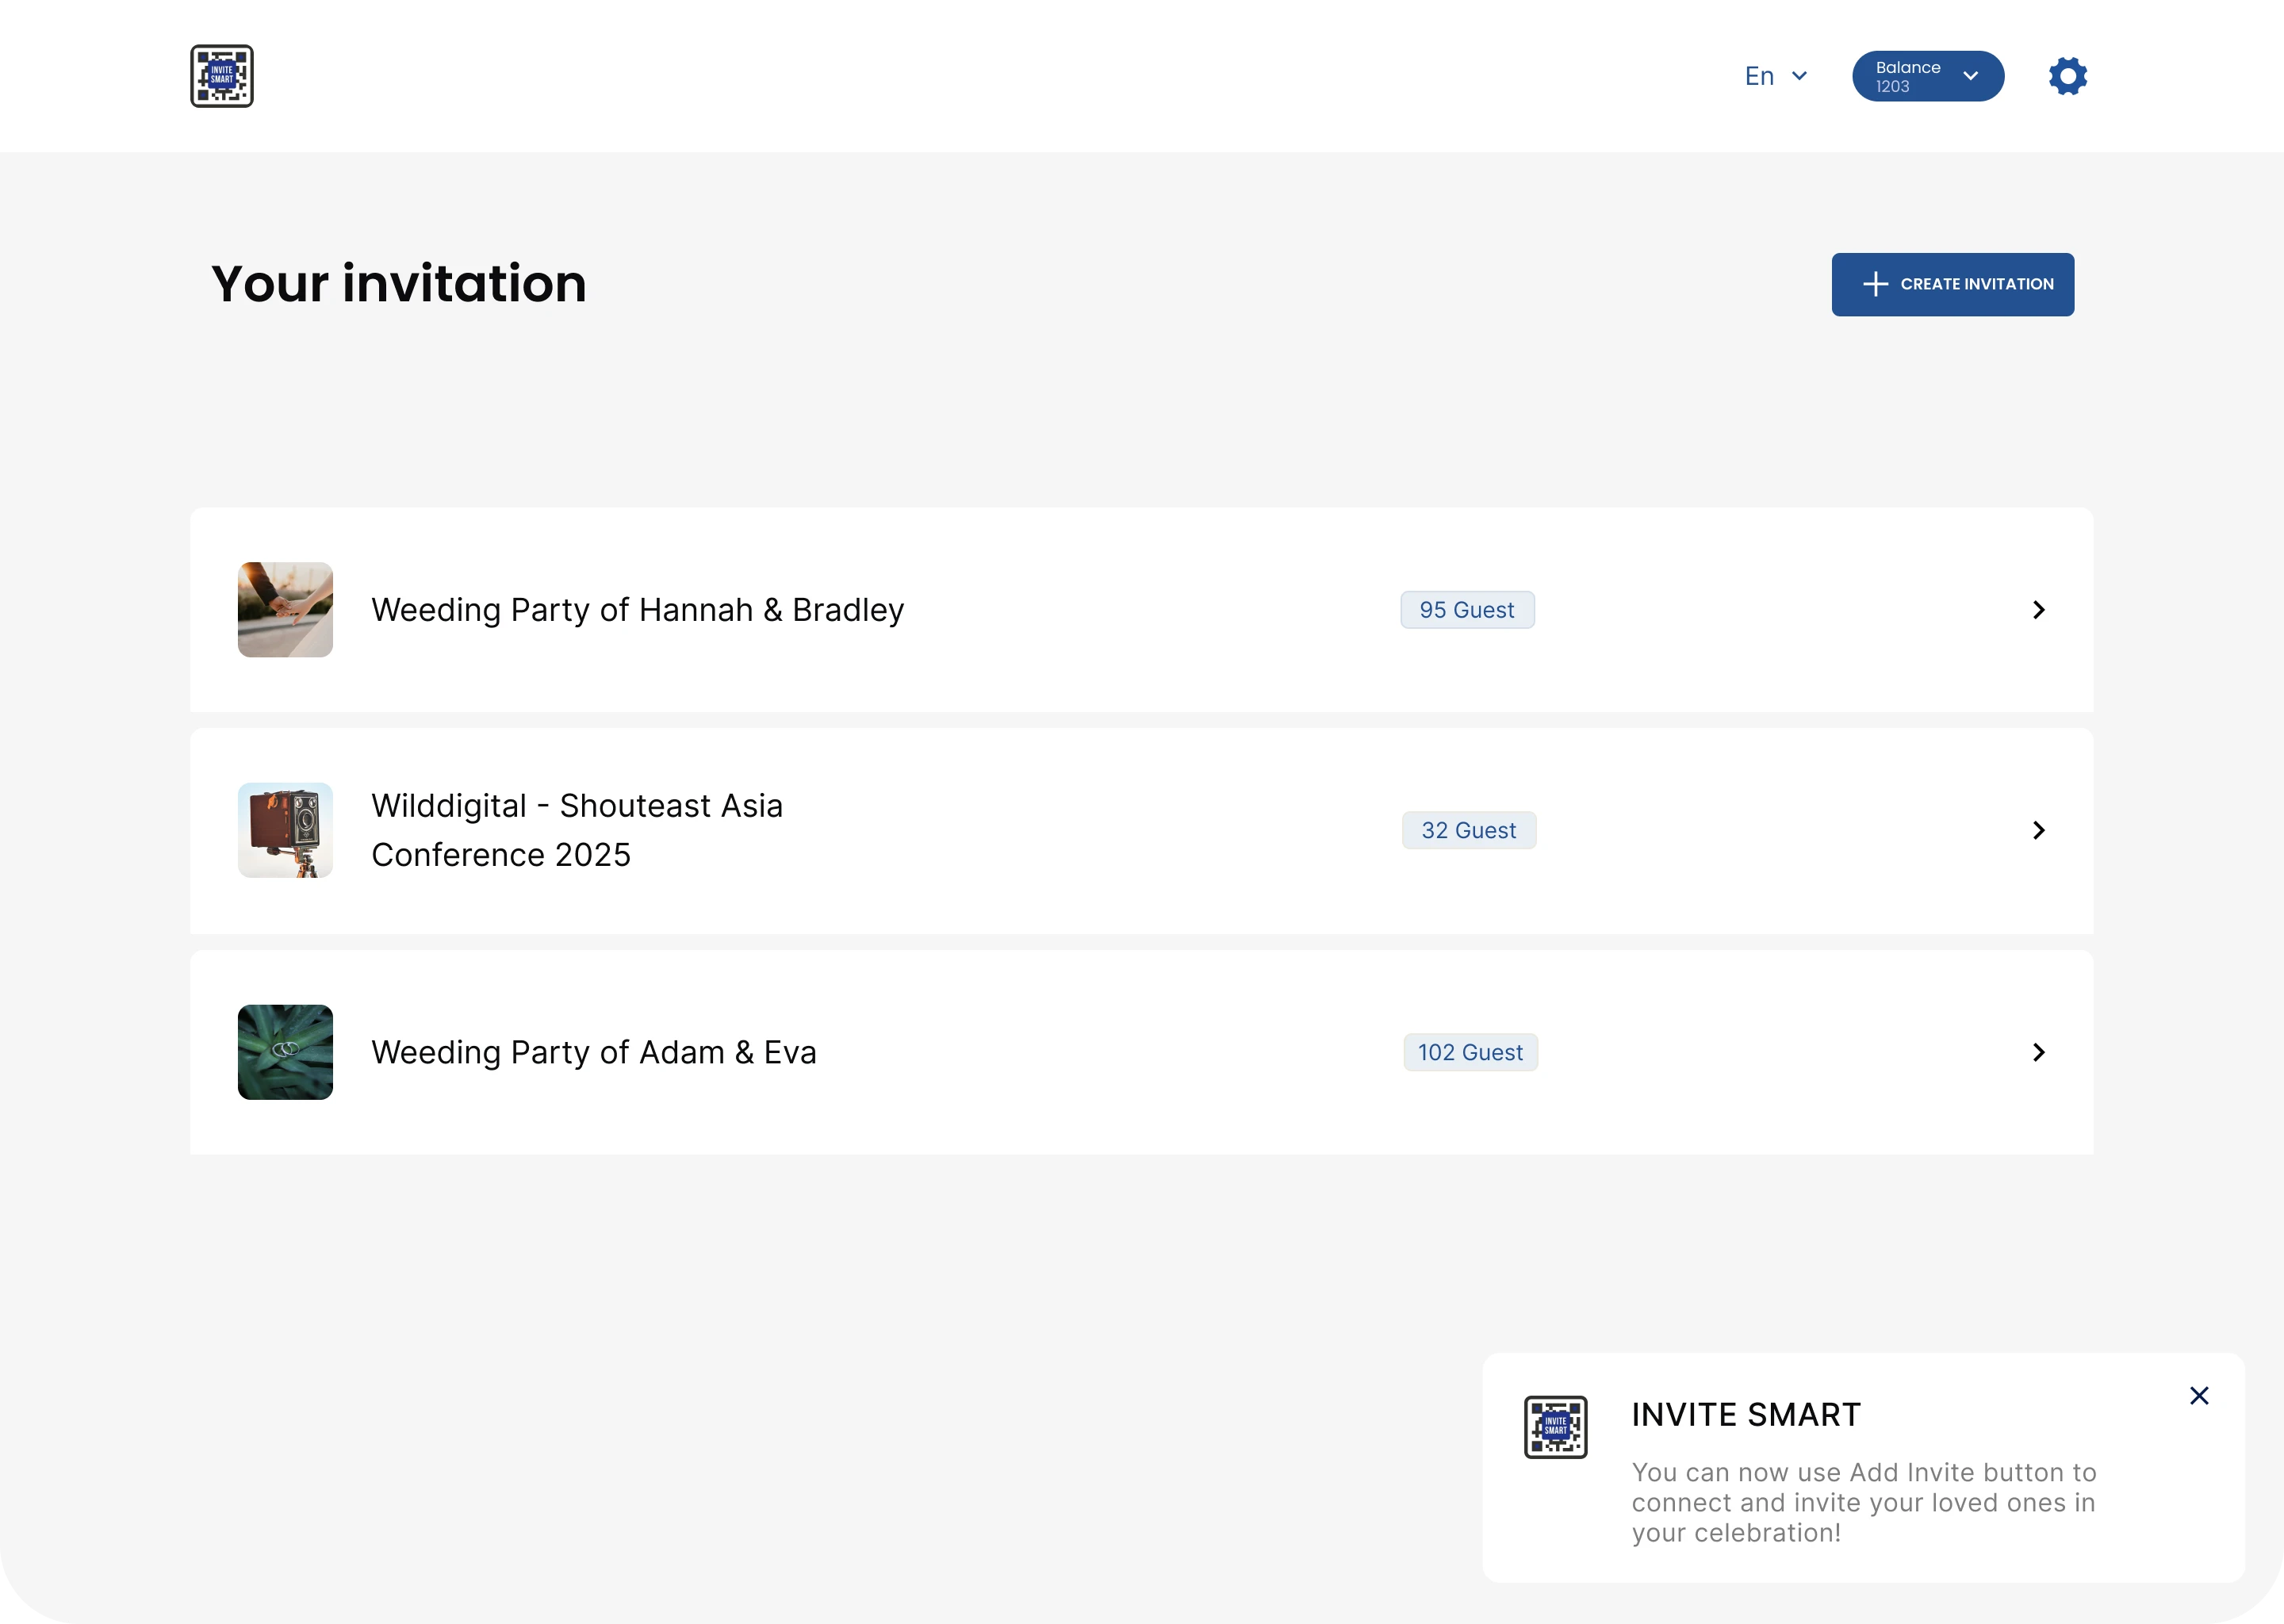Click the 95 Guest badge
2284x1624 pixels.
click(1467, 610)
